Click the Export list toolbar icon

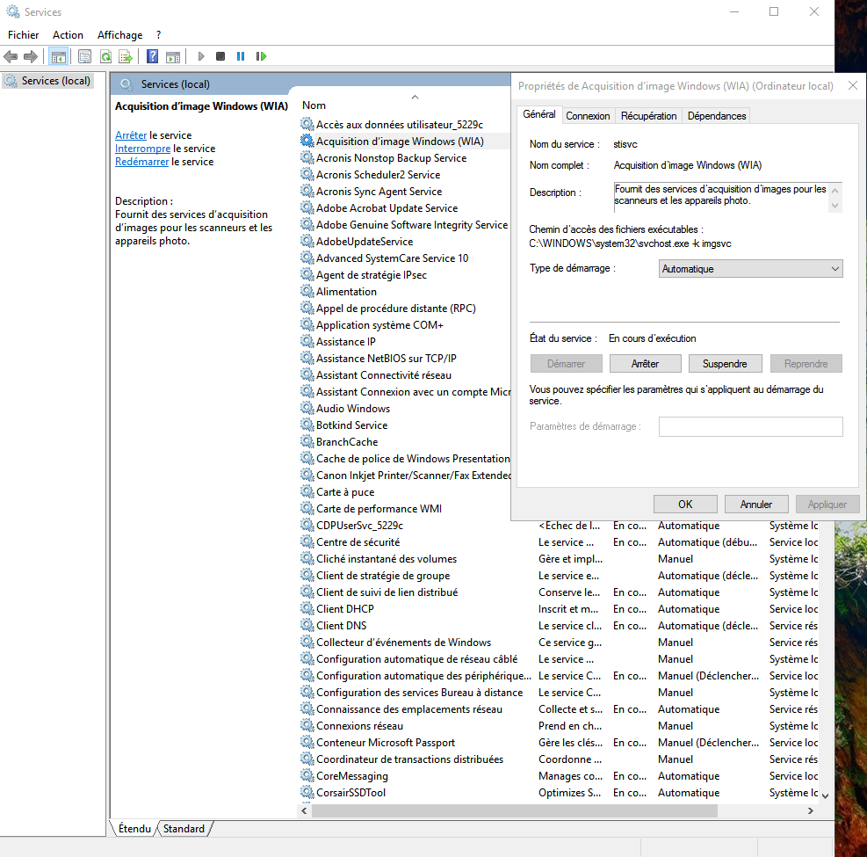coord(126,56)
